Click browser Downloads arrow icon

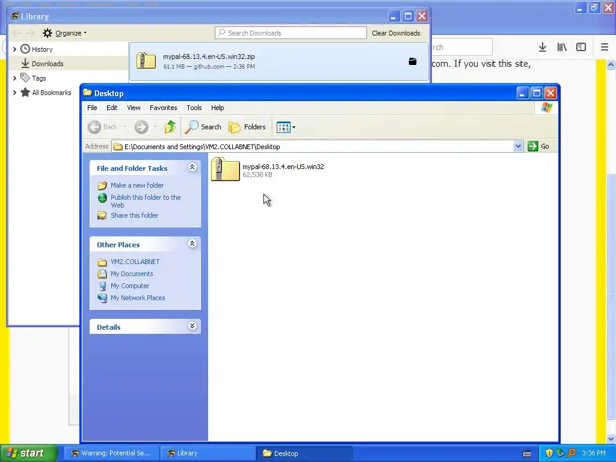click(543, 47)
